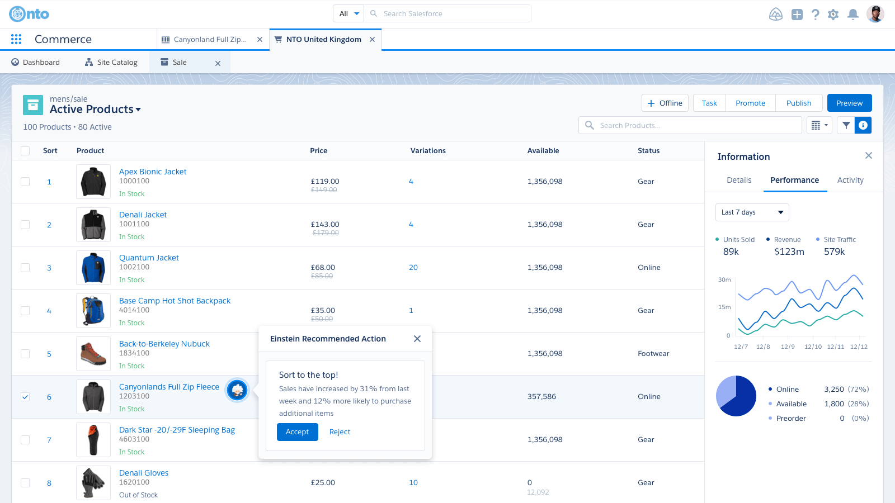
Task: Click the Search Products input field
Action: 694,125
